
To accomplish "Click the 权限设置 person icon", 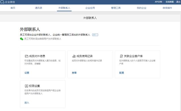I will [26, 86].
